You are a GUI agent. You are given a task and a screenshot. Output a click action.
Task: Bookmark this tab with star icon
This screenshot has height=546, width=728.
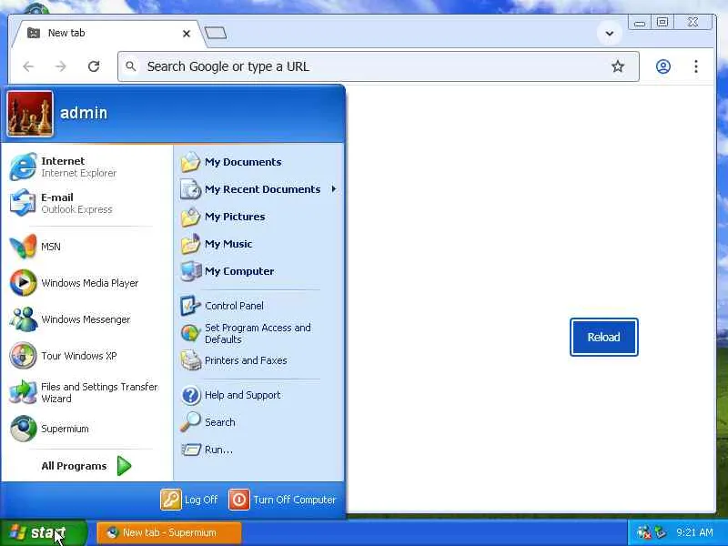(618, 66)
